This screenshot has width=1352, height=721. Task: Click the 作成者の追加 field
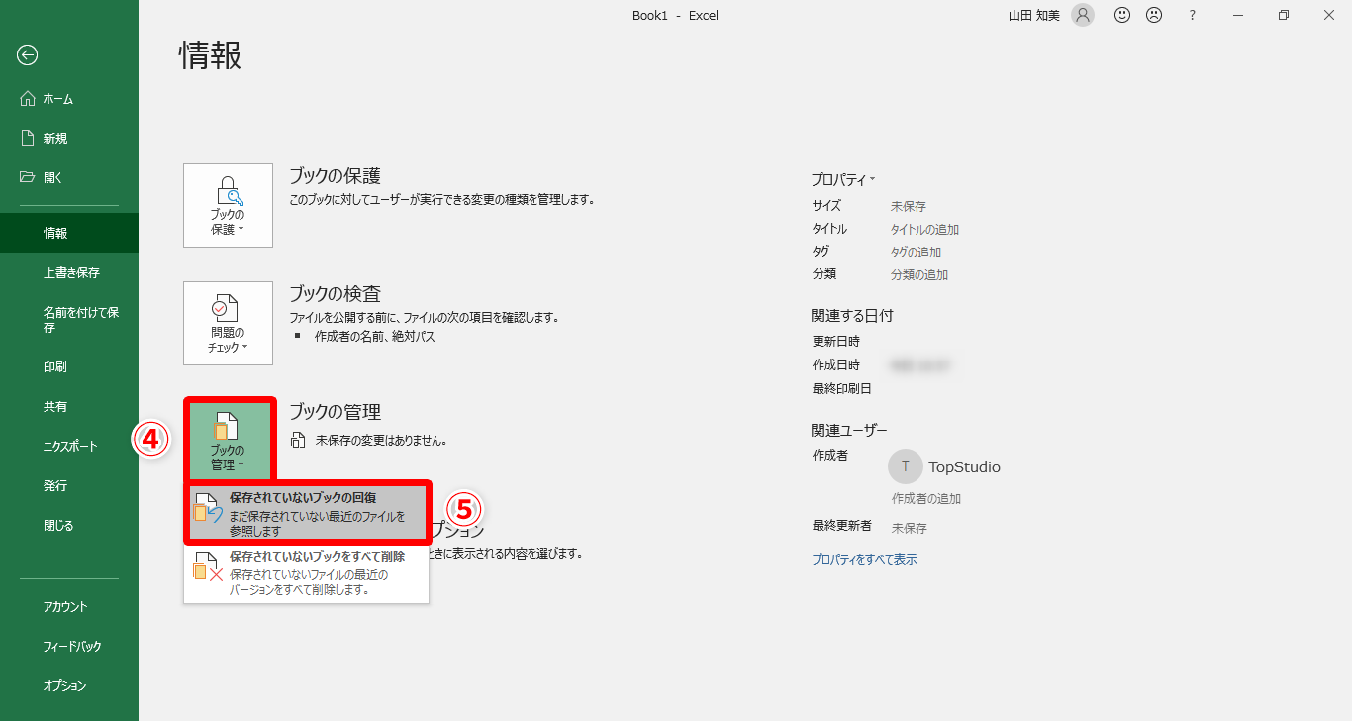click(x=925, y=498)
